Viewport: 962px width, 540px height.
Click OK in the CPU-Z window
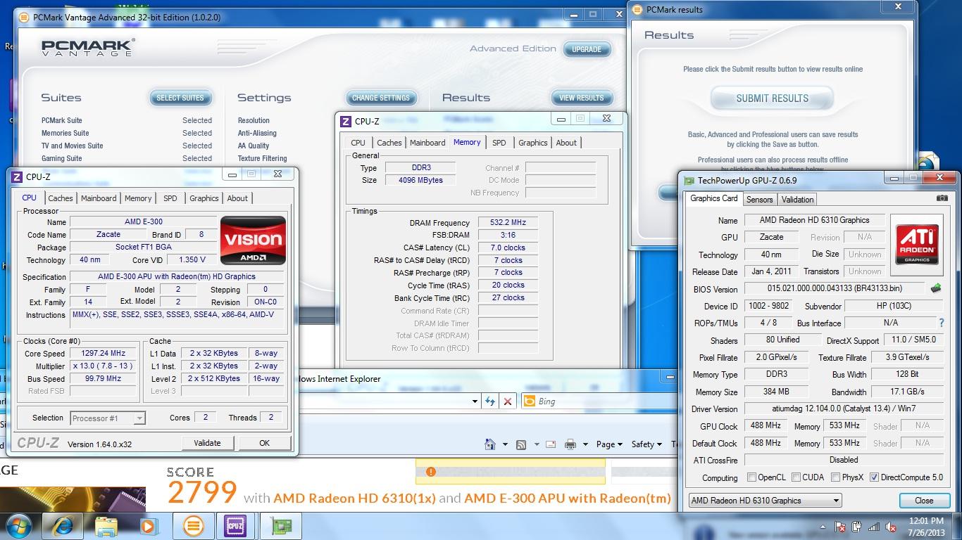point(264,443)
